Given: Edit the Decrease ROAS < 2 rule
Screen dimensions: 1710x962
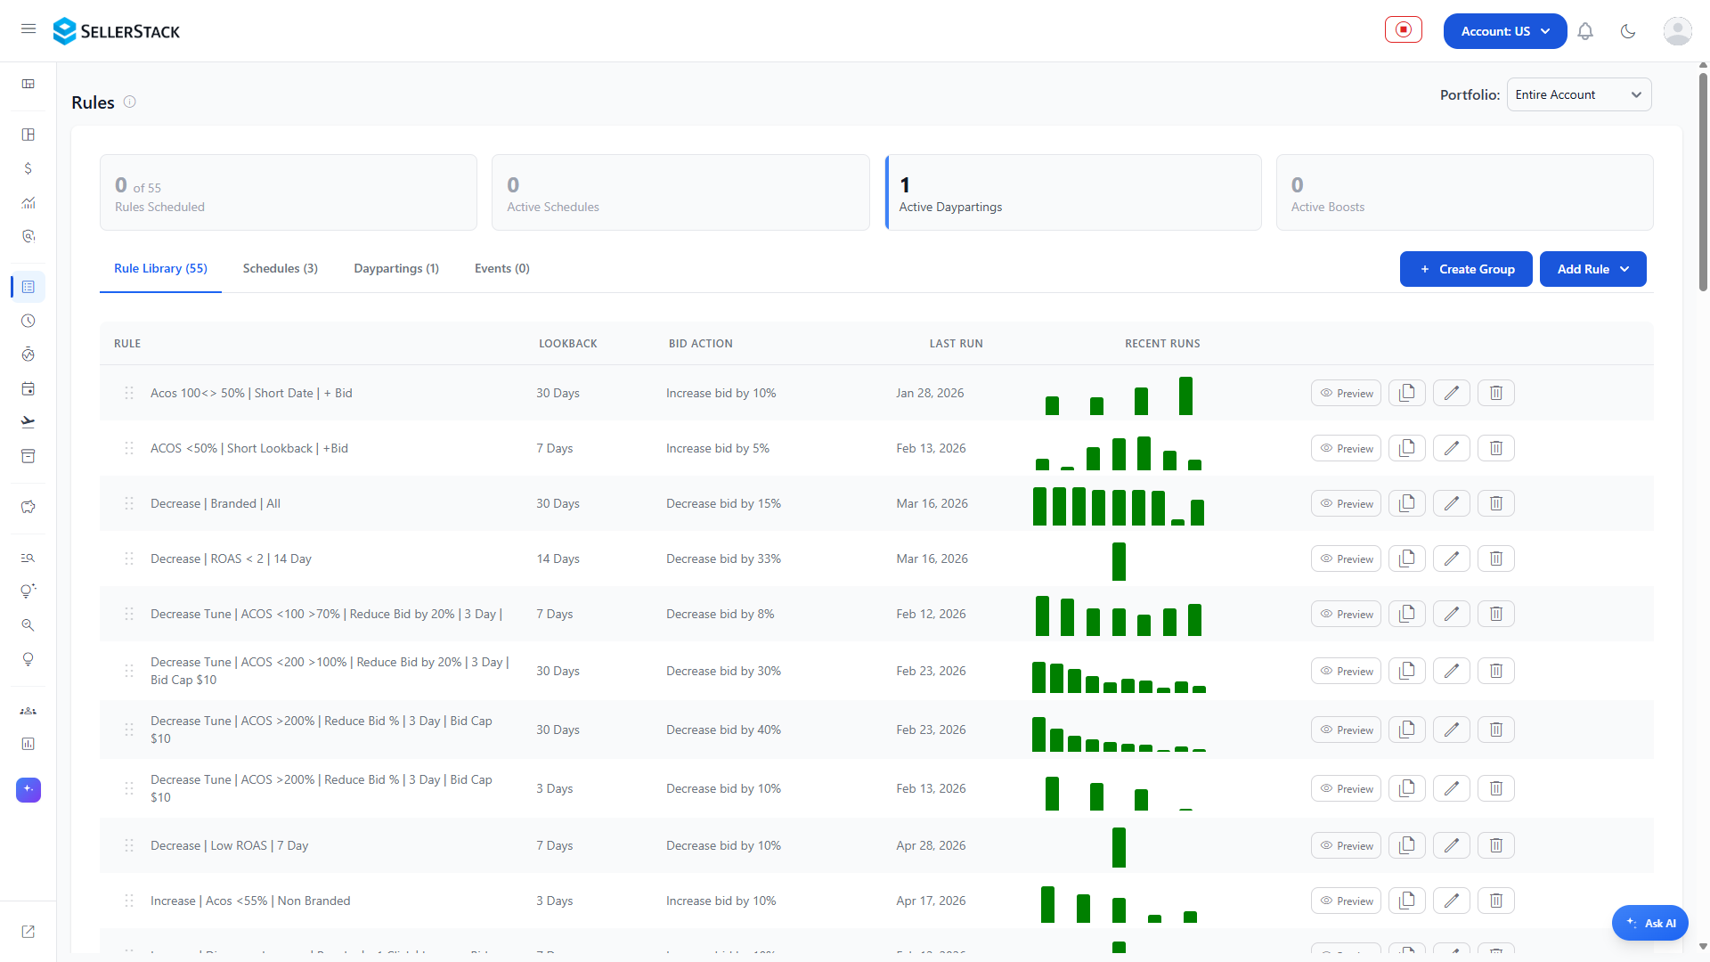Looking at the screenshot, I should [1452, 558].
